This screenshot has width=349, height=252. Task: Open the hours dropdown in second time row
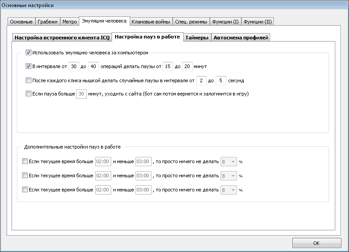[x=229, y=176]
